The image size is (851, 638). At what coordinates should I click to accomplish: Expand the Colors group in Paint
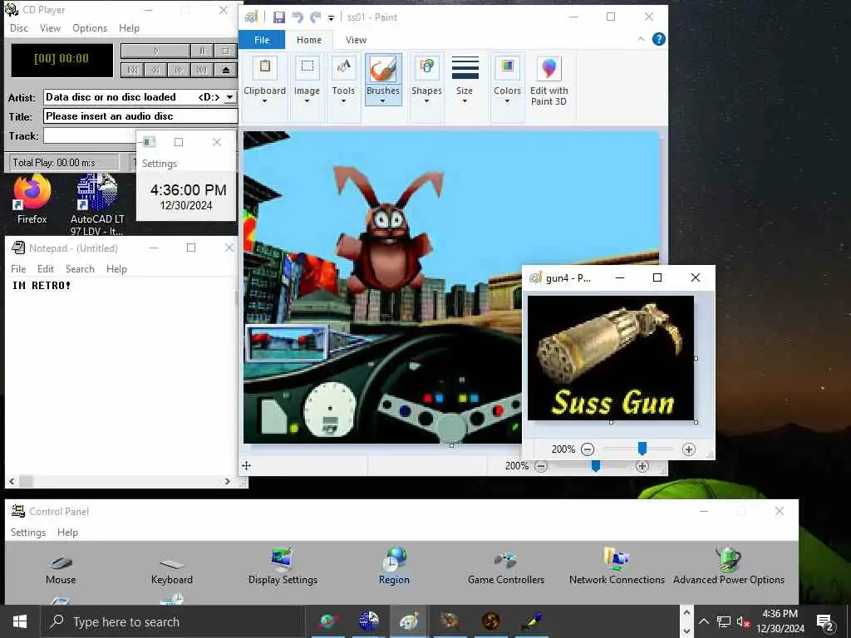[508, 80]
